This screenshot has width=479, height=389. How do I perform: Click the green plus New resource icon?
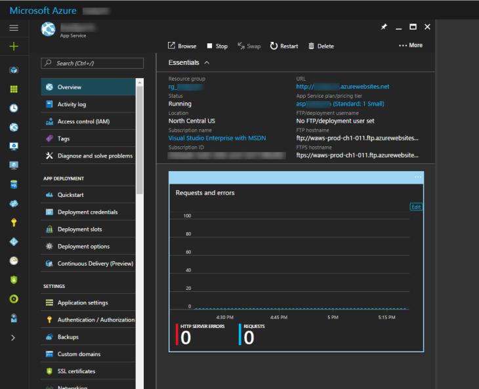[x=14, y=47]
